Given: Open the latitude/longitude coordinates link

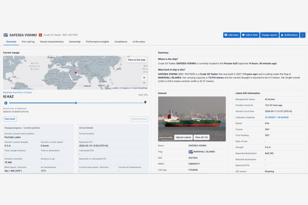Looking at the screenshot, I should (276, 117).
